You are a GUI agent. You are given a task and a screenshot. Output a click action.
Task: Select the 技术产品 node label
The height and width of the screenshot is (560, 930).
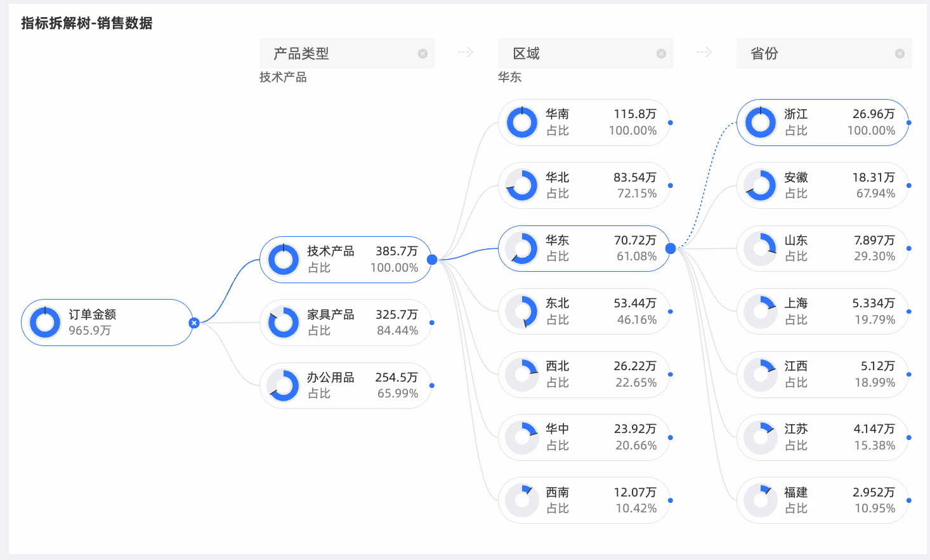331,251
